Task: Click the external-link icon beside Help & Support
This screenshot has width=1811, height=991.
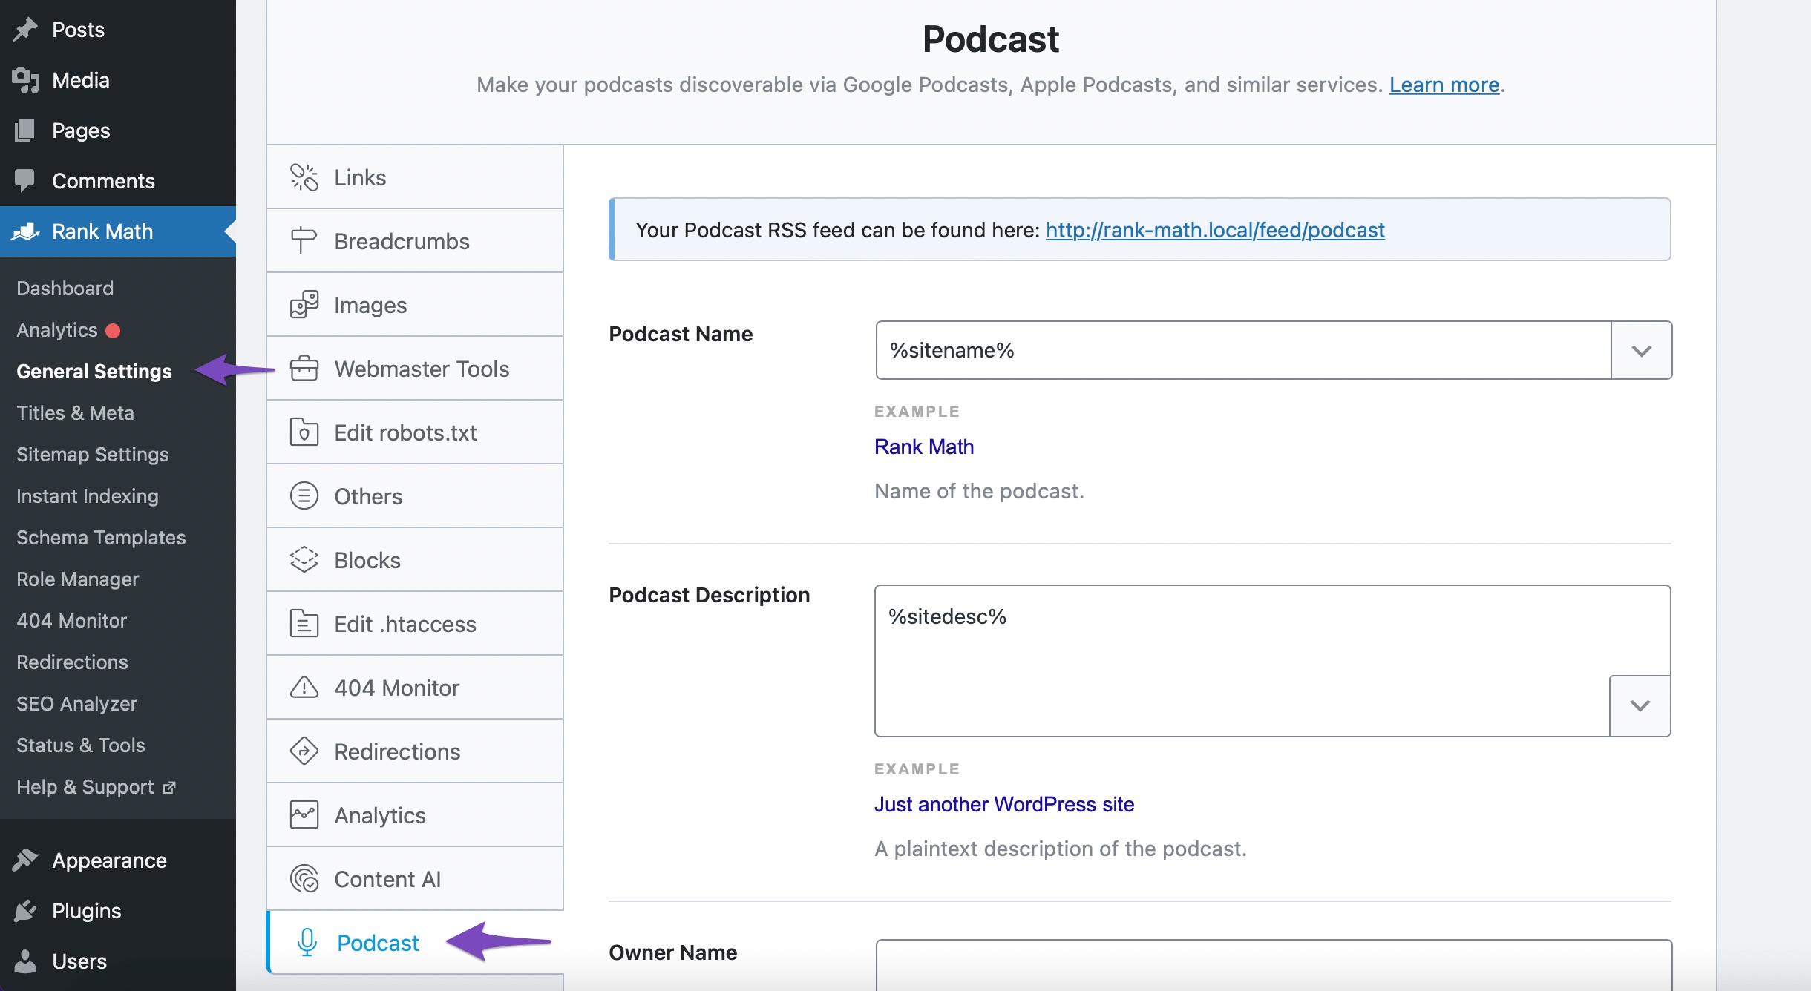Action: pos(169,788)
